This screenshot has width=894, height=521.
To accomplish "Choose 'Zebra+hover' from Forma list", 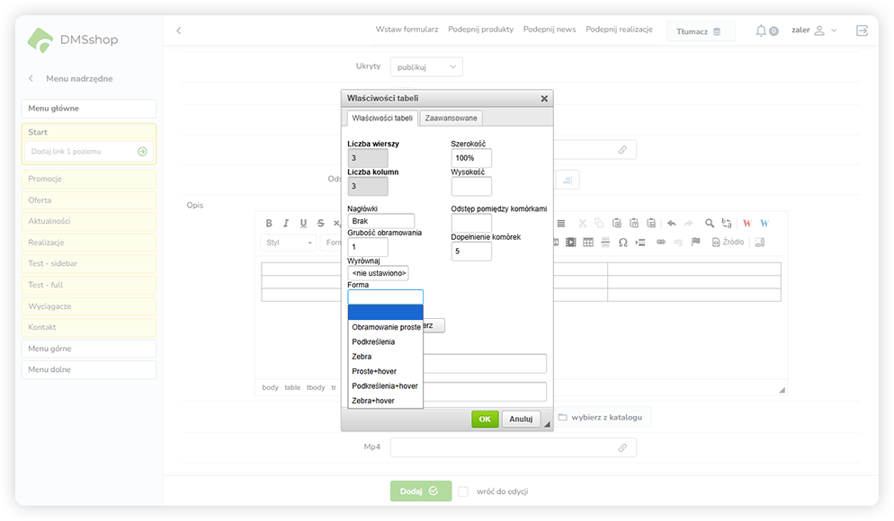I will pos(372,401).
